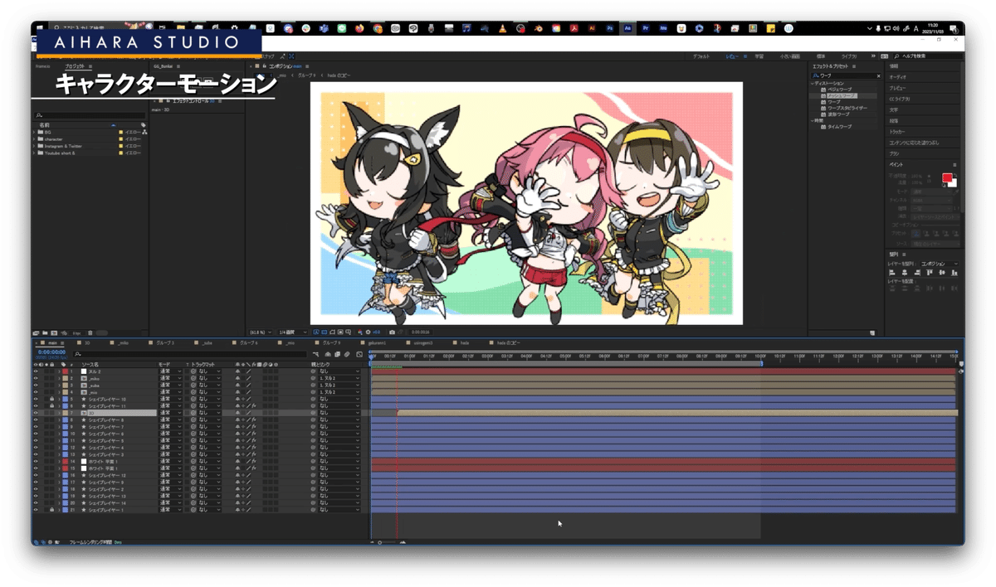Open blend mode dropdown for ヌル 2
Screen dimensions: 996x587
tap(170, 371)
